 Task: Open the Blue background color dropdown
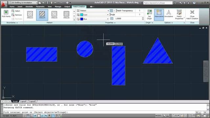coord(94,19)
